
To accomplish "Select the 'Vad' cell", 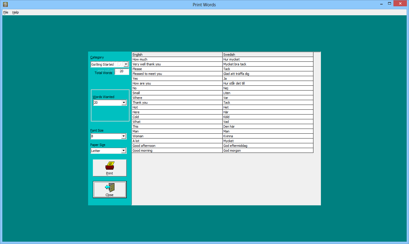I will tap(268, 122).
